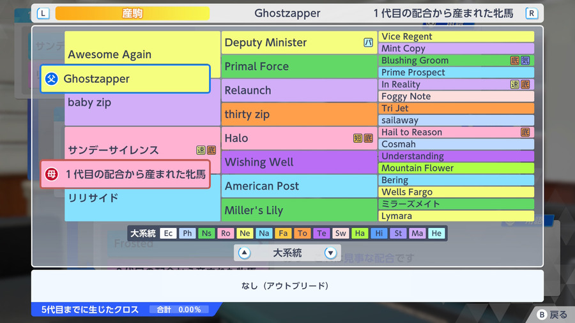Click the 気 badge on Blushing Groom

tap(525, 61)
